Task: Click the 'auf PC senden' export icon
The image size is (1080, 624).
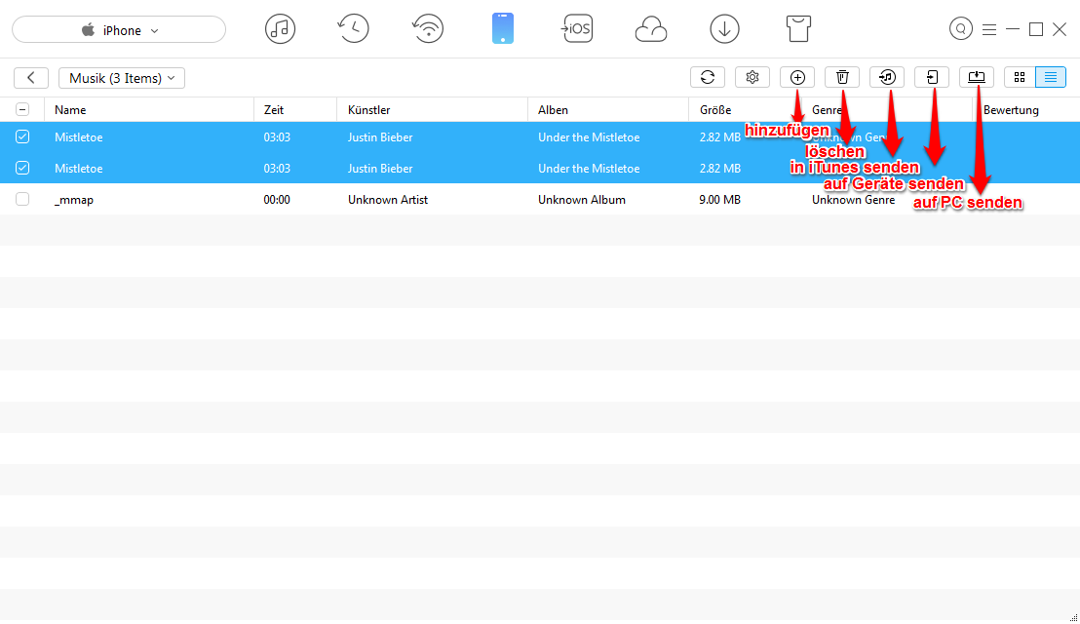Action: click(976, 77)
